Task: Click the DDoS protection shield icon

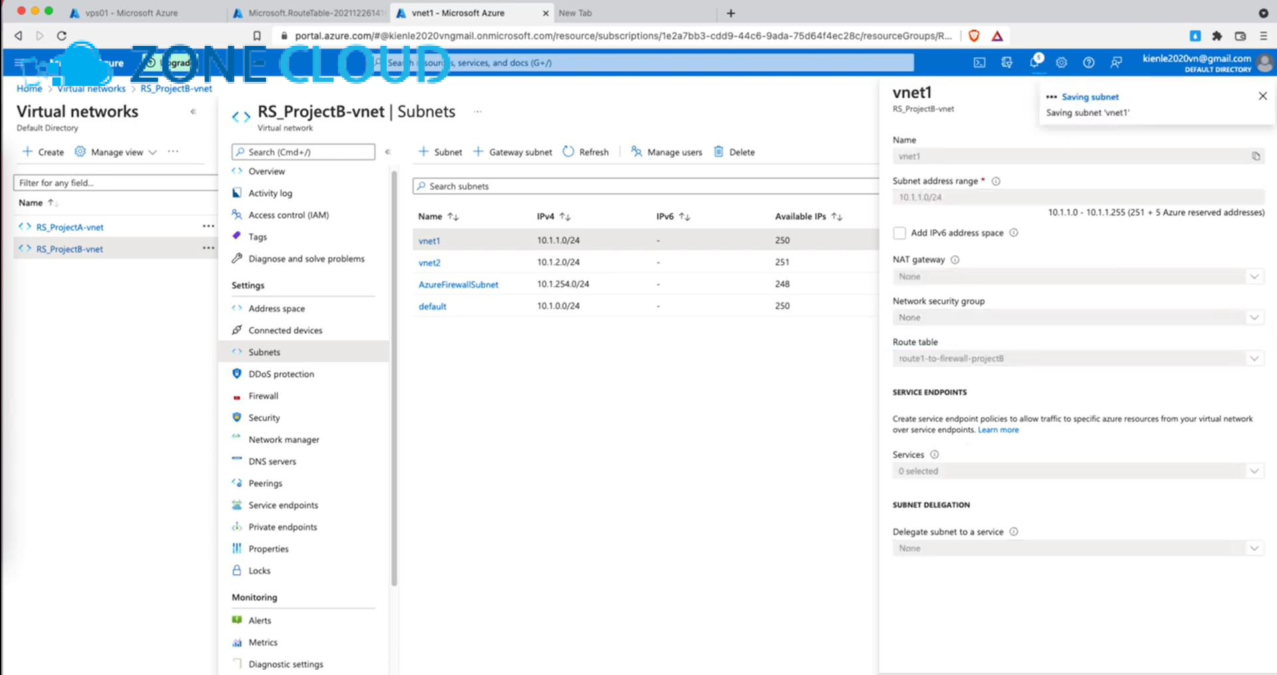Action: (x=237, y=374)
